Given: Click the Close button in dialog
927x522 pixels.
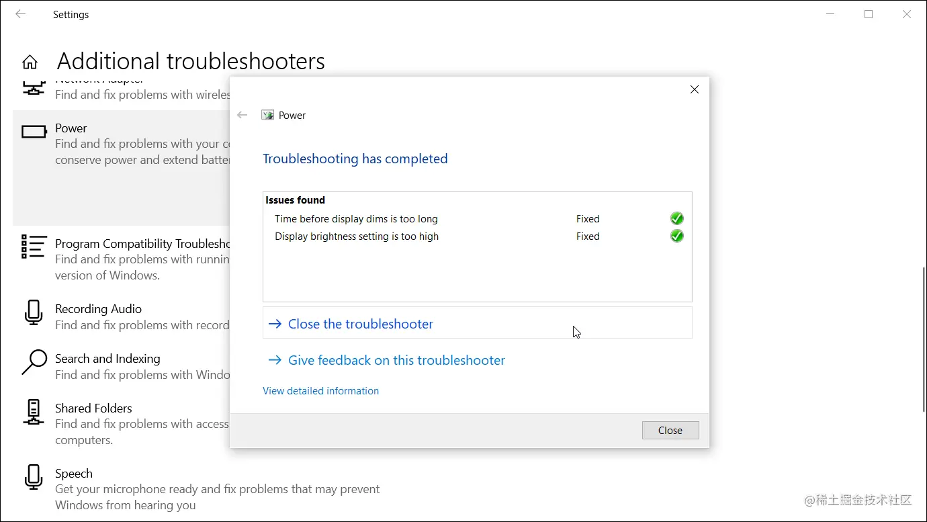Looking at the screenshot, I should pos(670,431).
